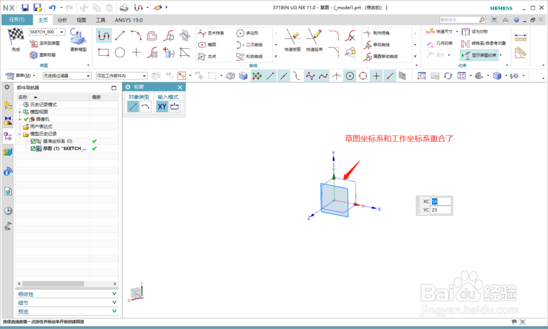
Task: Expand the 模型视图 tree node
Action: (x=20, y=112)
